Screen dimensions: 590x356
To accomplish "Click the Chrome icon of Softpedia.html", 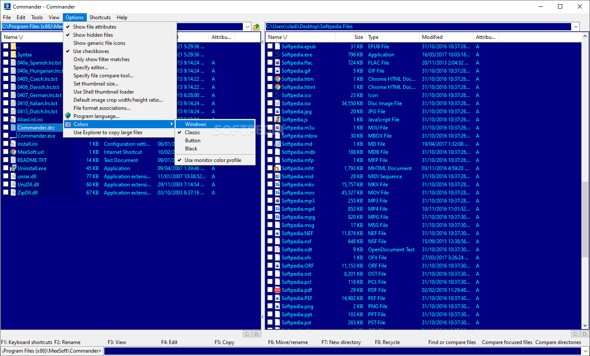I will (x=277, y=87).
